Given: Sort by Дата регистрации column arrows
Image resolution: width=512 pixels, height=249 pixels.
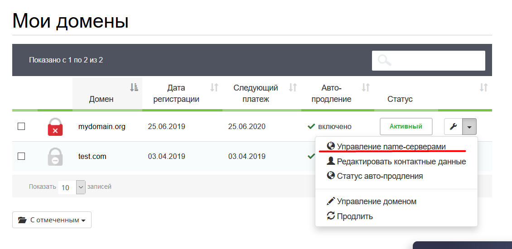Looking at the screenshot, I should (x=214, y=87).
